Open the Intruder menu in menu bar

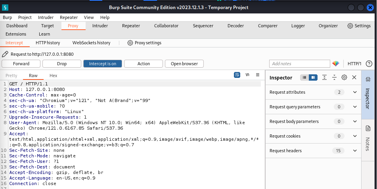46,17
